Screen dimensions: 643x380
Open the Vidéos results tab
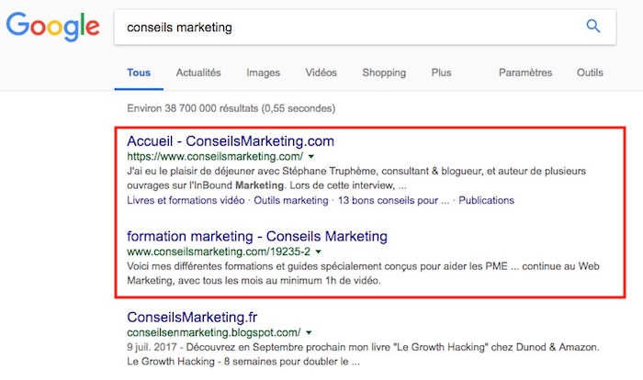(321, 73)
